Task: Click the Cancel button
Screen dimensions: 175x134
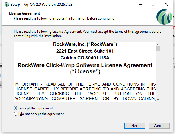Action: [159, 126]
